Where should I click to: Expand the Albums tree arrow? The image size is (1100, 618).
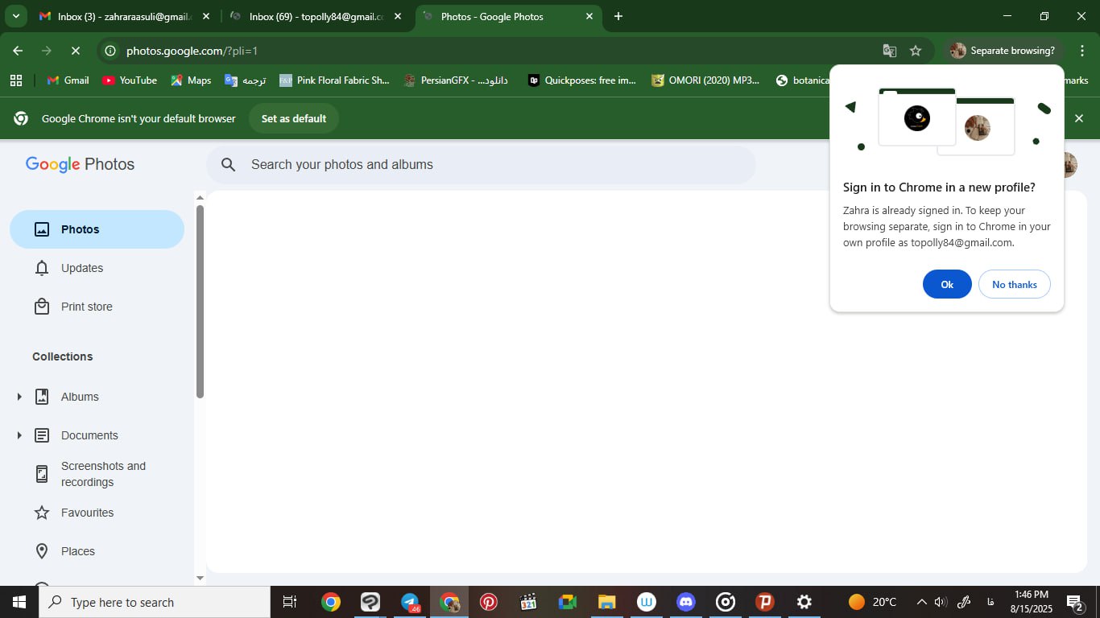coord(19,397)
